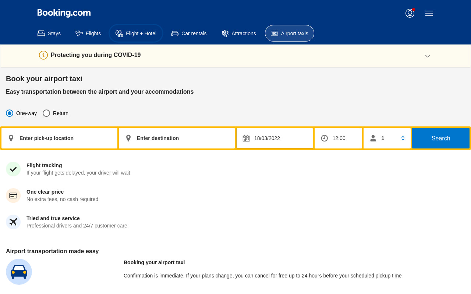Expand the COVID-19 protection banner chevron
The image size is (471, 294).
coord(428,56)
